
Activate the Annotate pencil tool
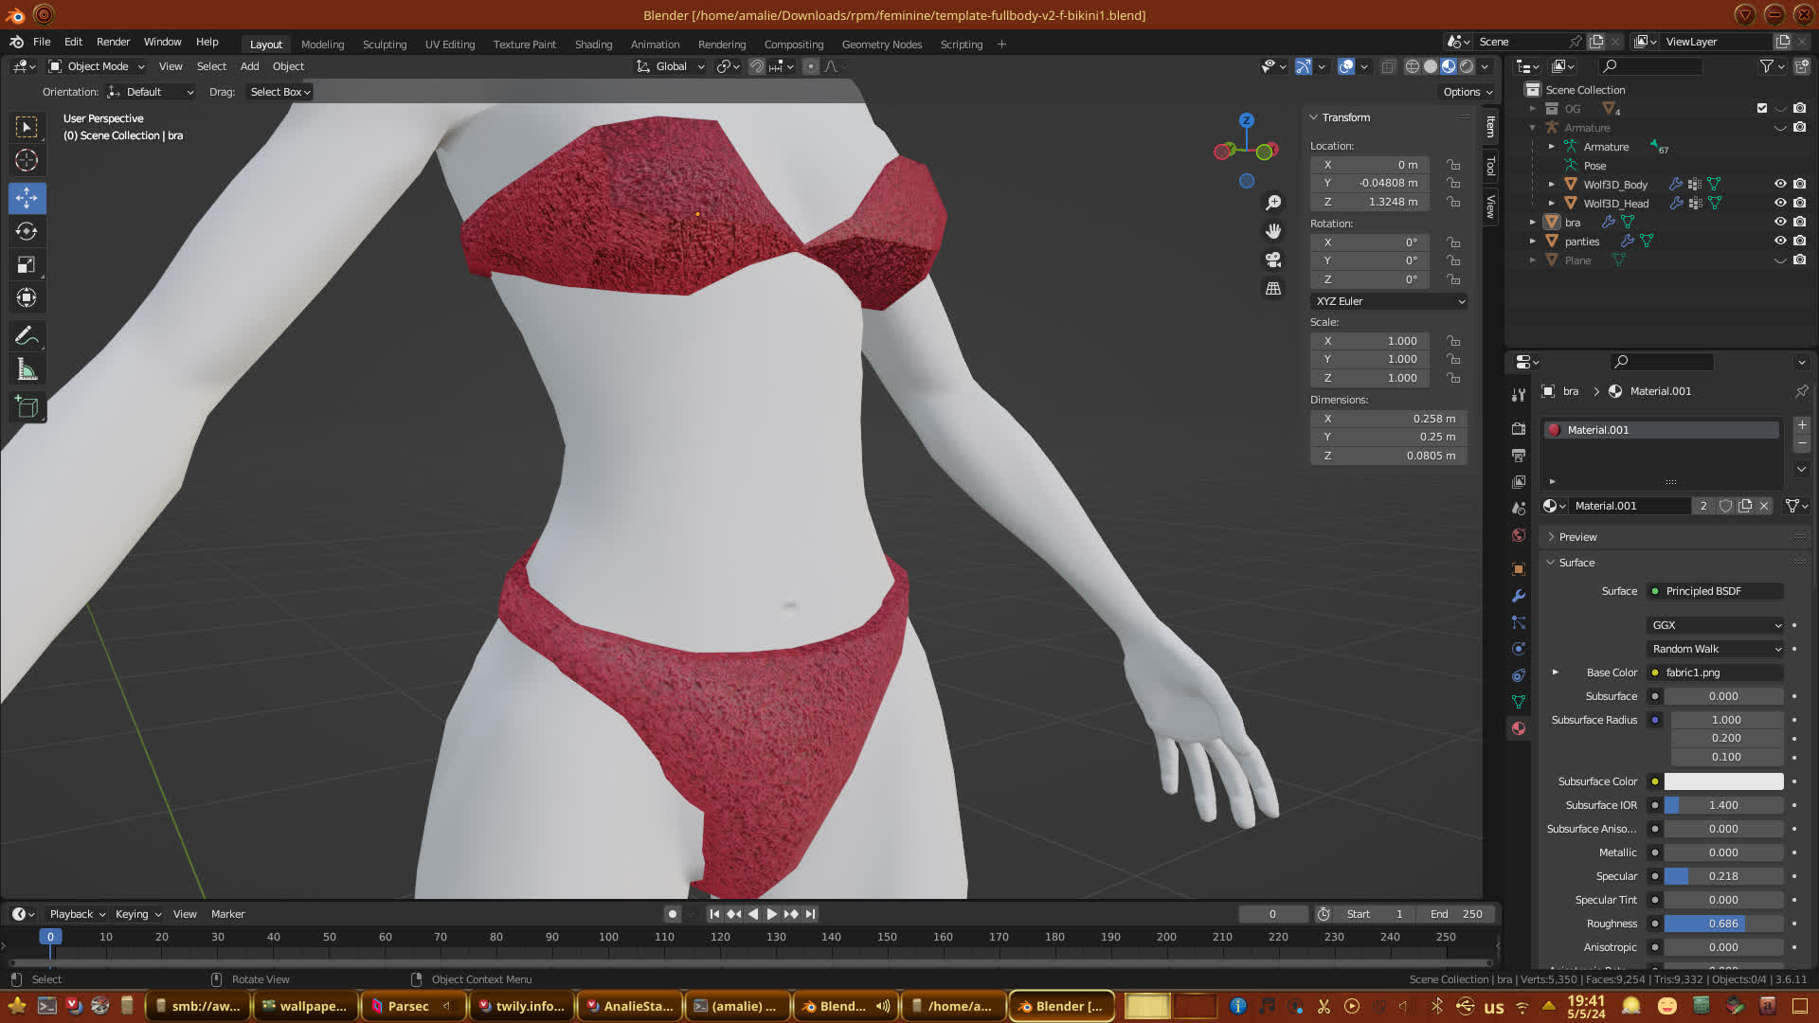tap(27, 336)
